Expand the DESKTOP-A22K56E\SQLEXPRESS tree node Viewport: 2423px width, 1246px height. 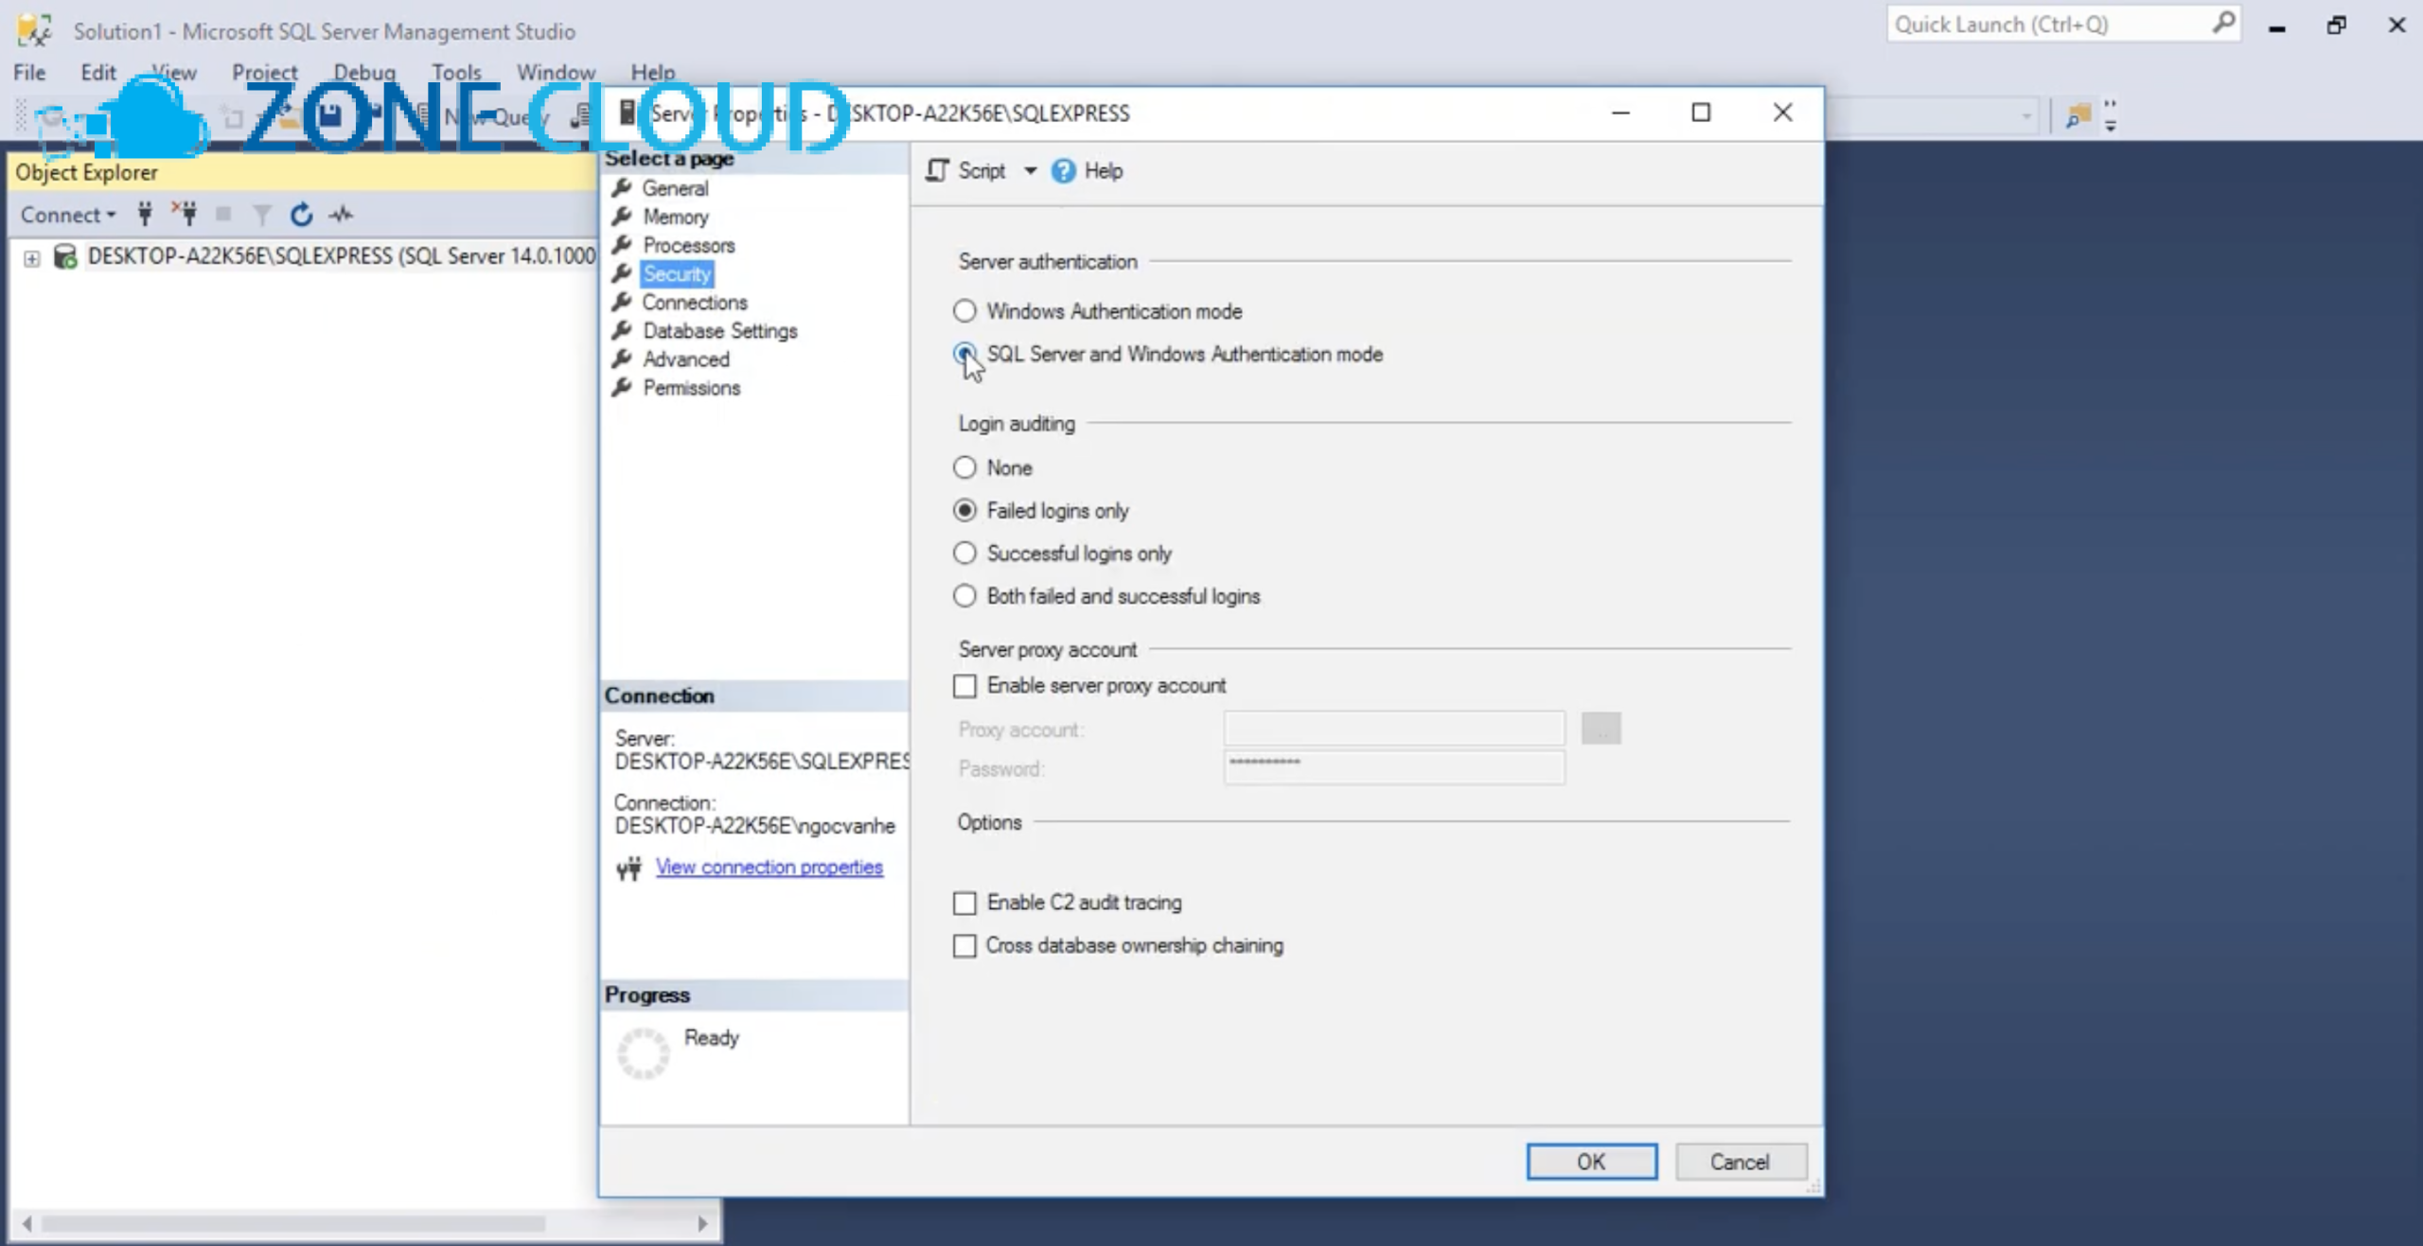coord(32,258)
